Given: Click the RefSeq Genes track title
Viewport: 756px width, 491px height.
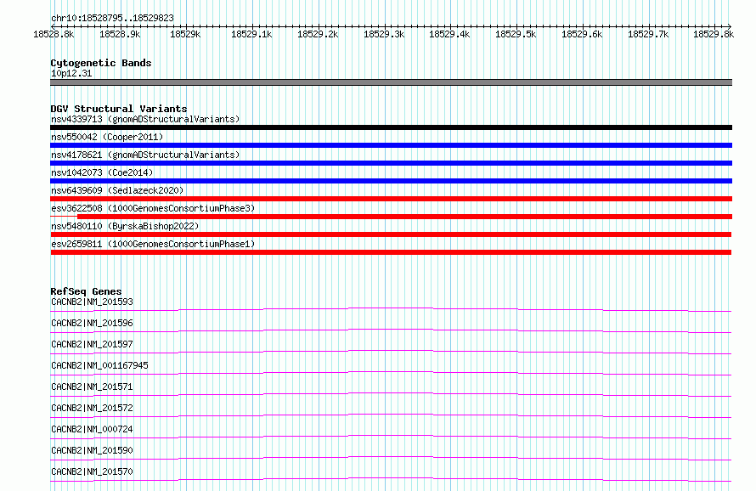Looking at the screenshot, I should coord(86,291).
